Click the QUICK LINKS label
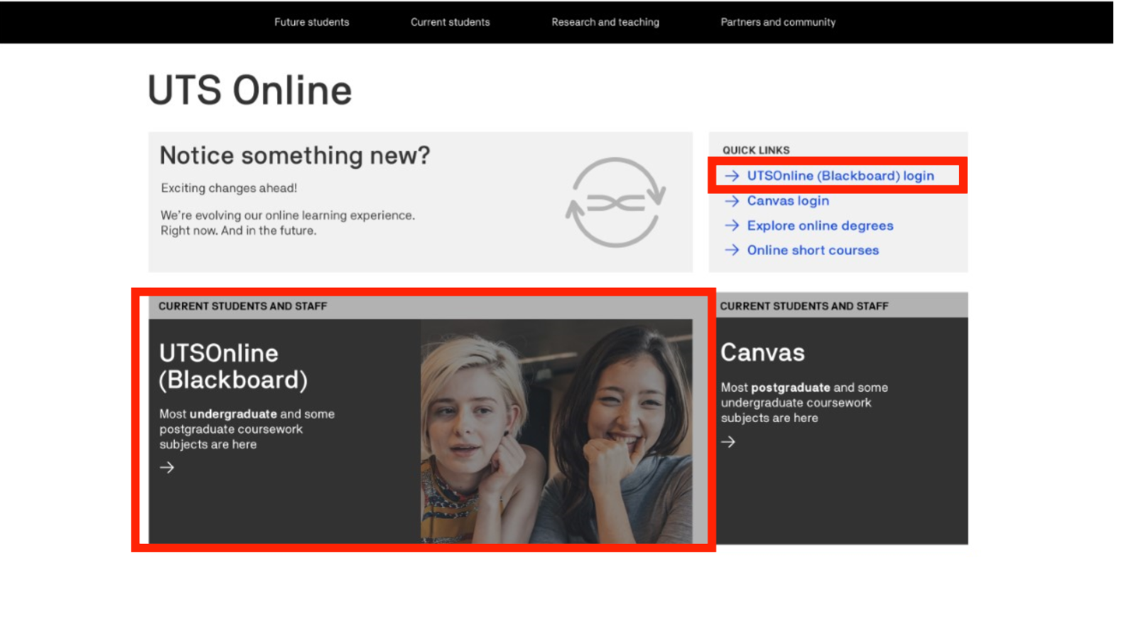1134x622 pixels. 756,150
